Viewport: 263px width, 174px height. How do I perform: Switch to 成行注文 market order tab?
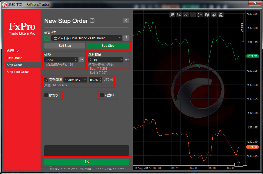[x=13, y=51]
